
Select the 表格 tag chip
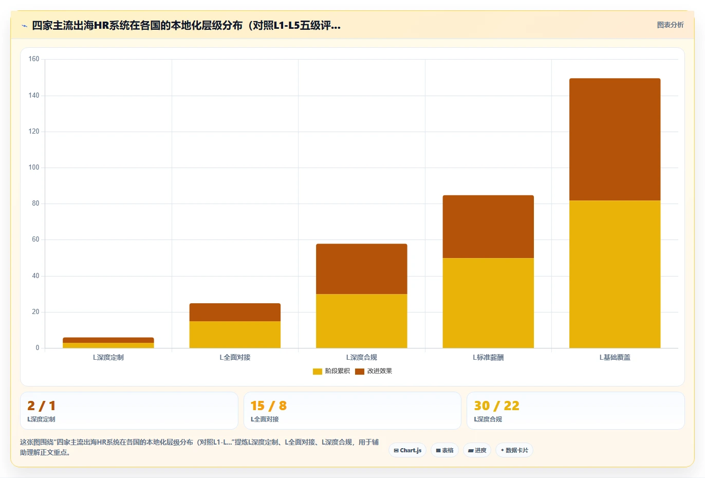pos(444,450)
